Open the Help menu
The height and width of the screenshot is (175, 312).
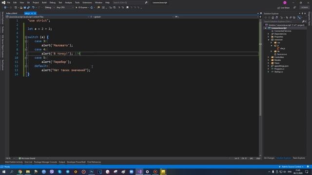107,2
